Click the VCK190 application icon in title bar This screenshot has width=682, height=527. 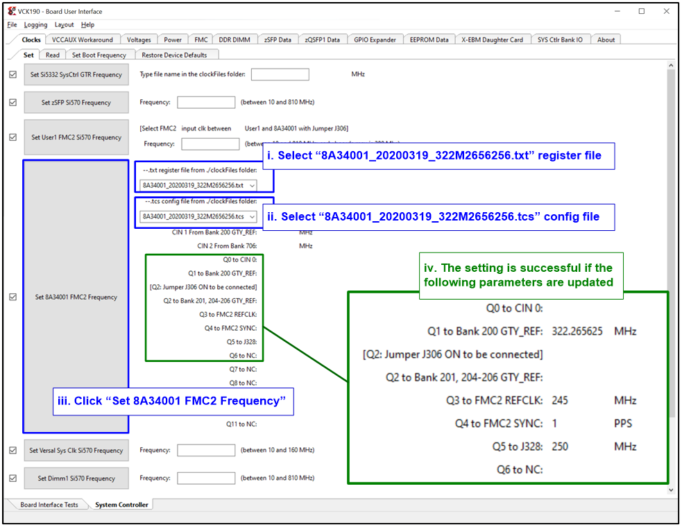[x=12, y=11]
